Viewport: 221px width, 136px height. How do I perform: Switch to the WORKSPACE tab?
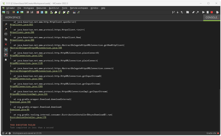point(13,18)
